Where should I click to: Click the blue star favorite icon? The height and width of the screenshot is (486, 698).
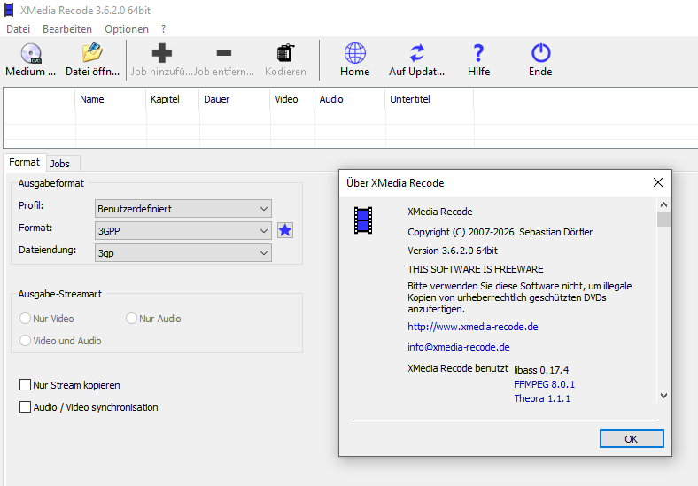tap(285, 230)
